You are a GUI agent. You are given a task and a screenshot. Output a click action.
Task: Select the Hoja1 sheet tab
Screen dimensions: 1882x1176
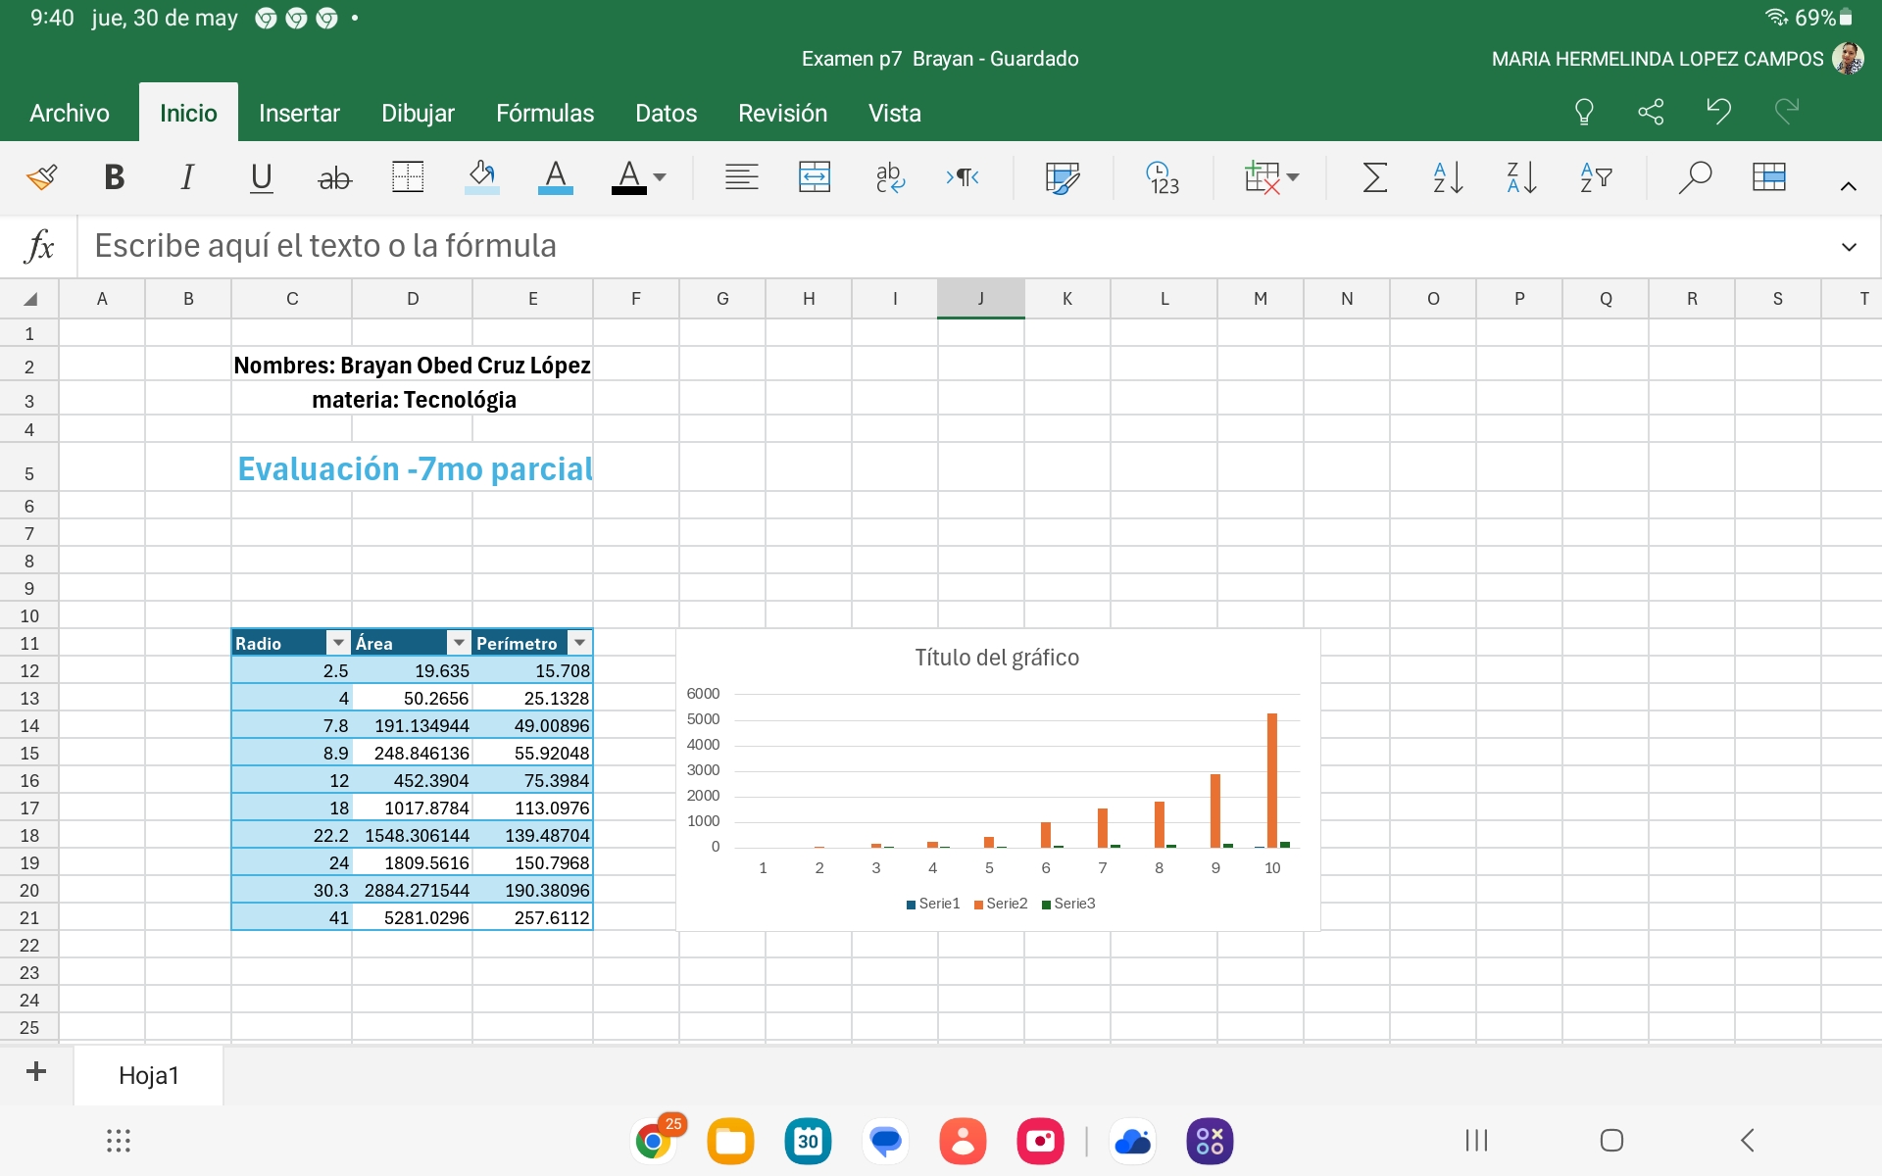click(x=149, y=1075)
